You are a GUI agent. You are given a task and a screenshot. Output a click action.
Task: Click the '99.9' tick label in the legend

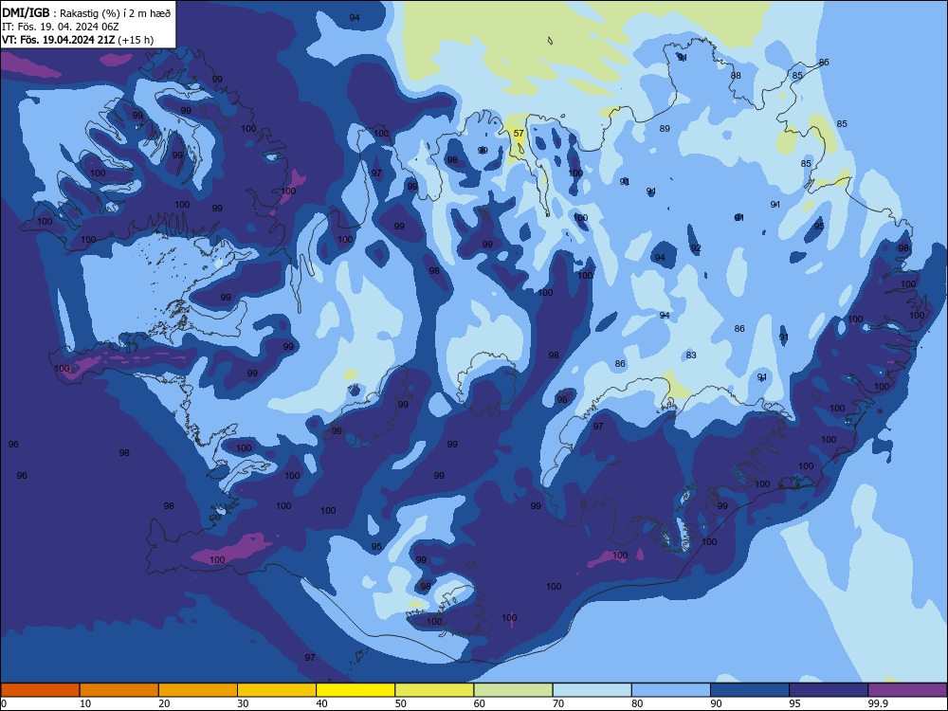click(x=878, y=703)
